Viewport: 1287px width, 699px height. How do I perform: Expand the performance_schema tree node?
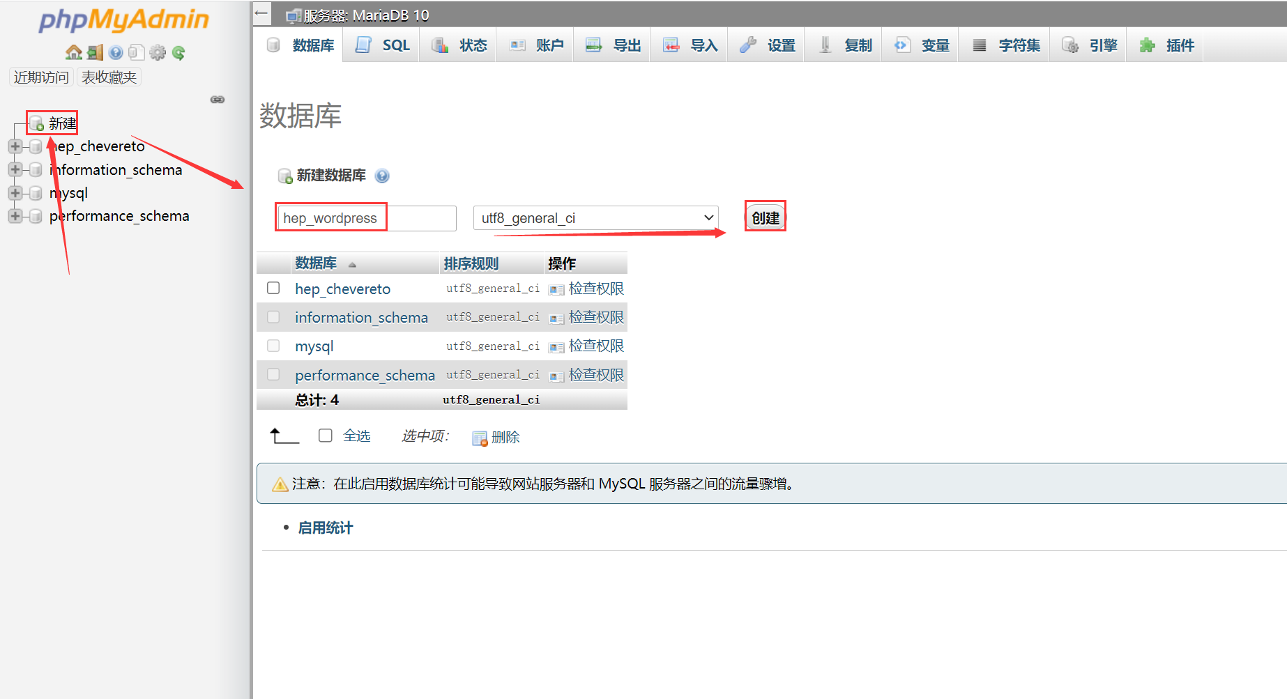coord(15,216)
